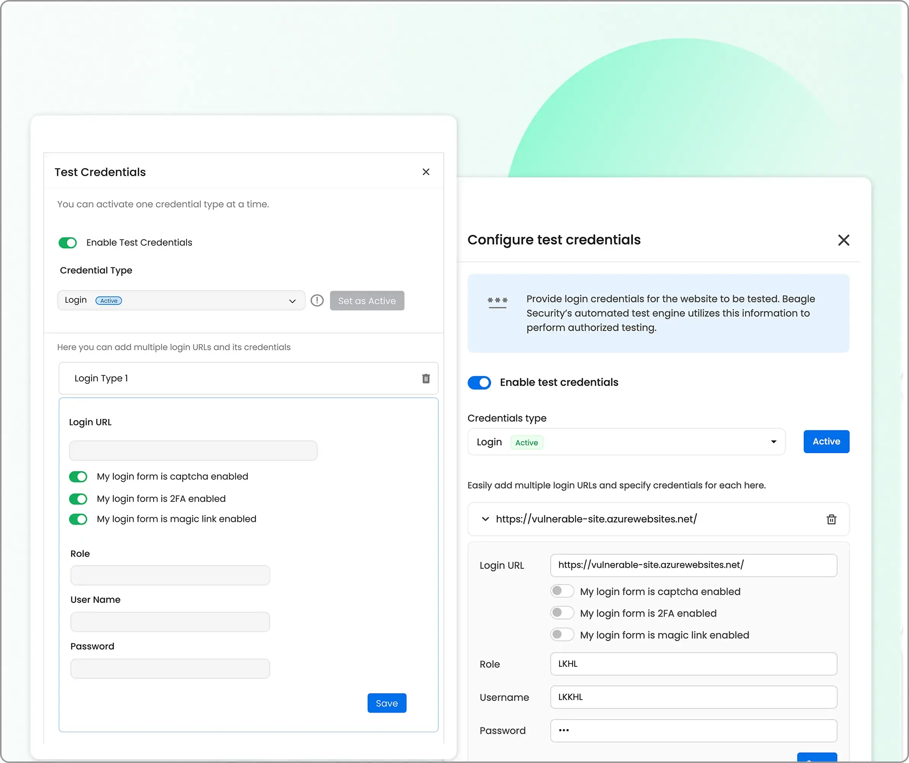Toggle off 'My login form is 2FA enabled'
Image resolution: width=909 pixels, height=763 pixels.
click(78, 498)
